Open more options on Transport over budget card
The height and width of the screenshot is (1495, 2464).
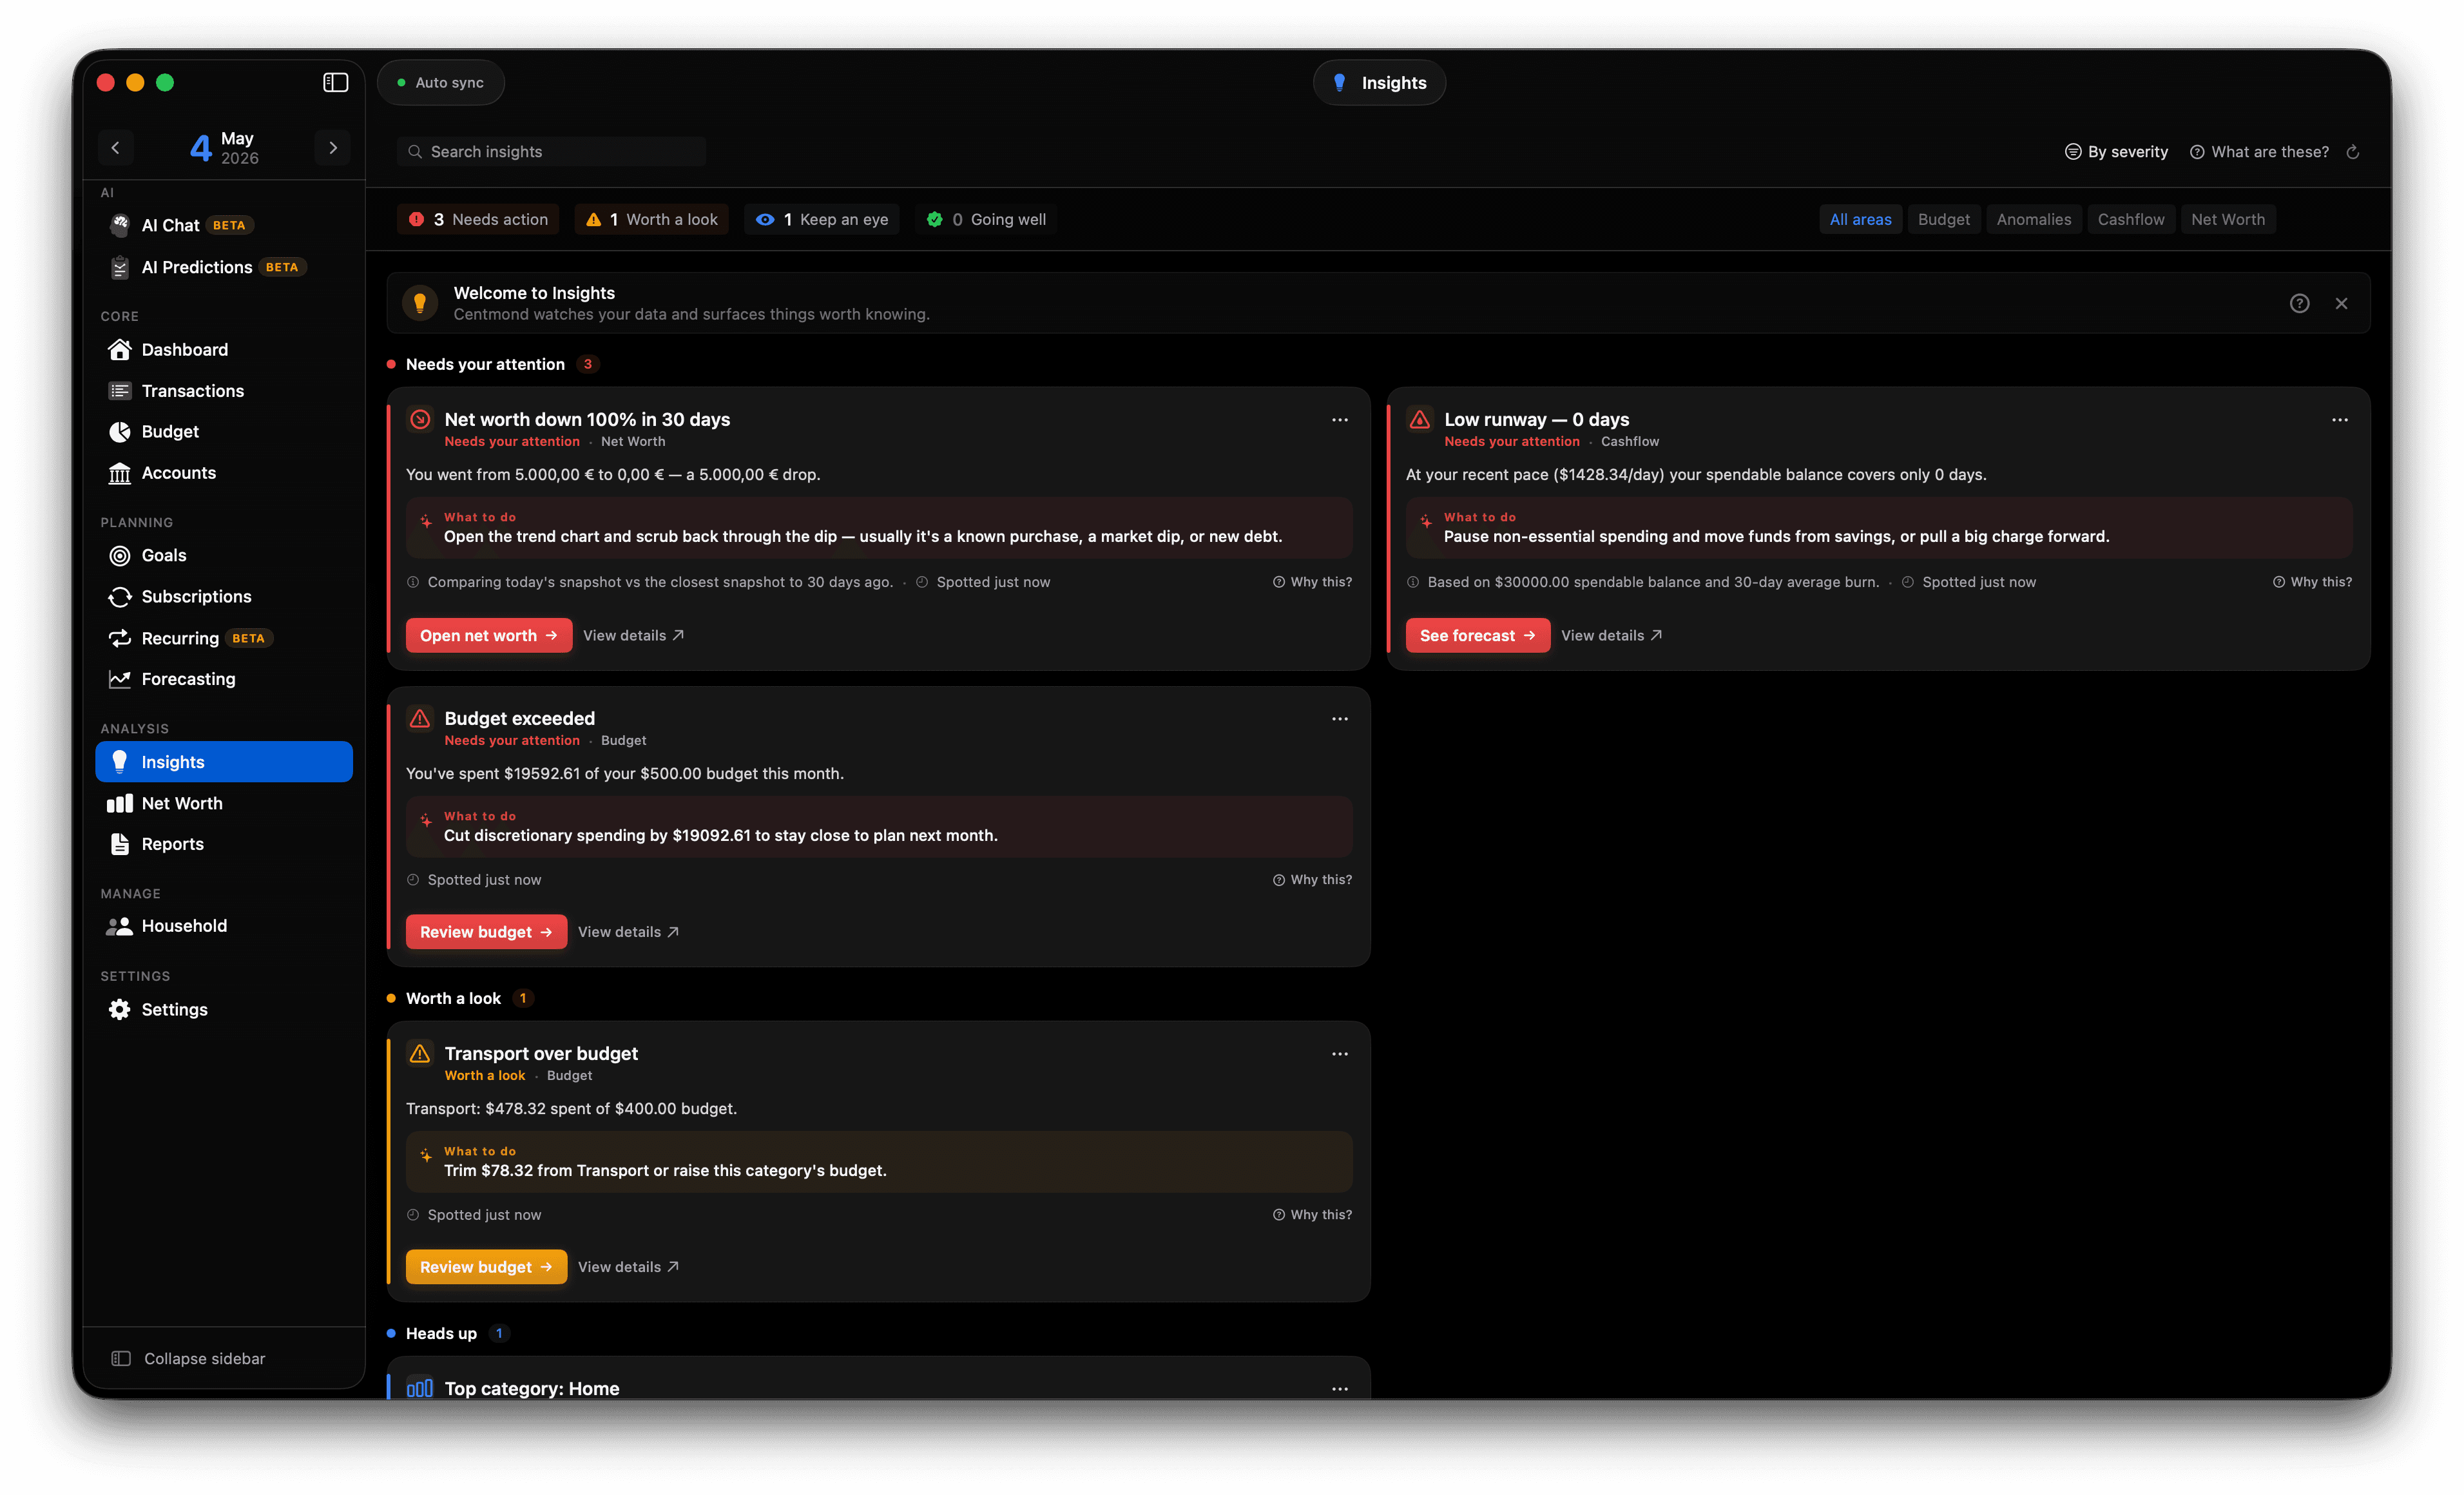tap(1339, 1054)
